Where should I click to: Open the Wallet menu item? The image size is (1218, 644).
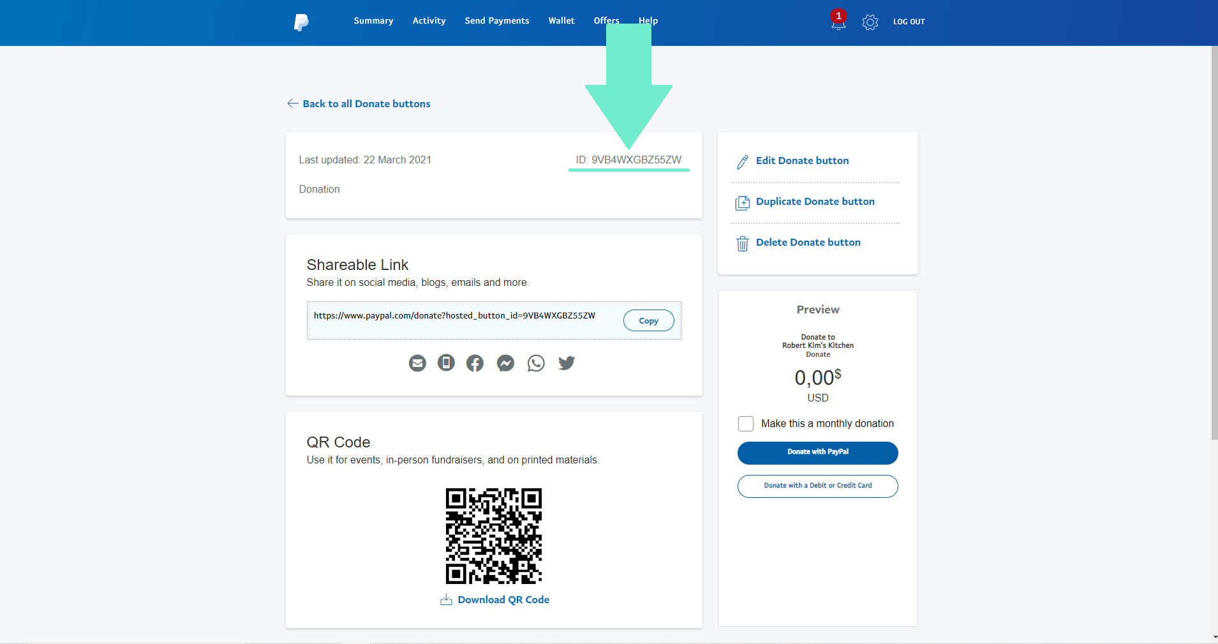[561, 20]
